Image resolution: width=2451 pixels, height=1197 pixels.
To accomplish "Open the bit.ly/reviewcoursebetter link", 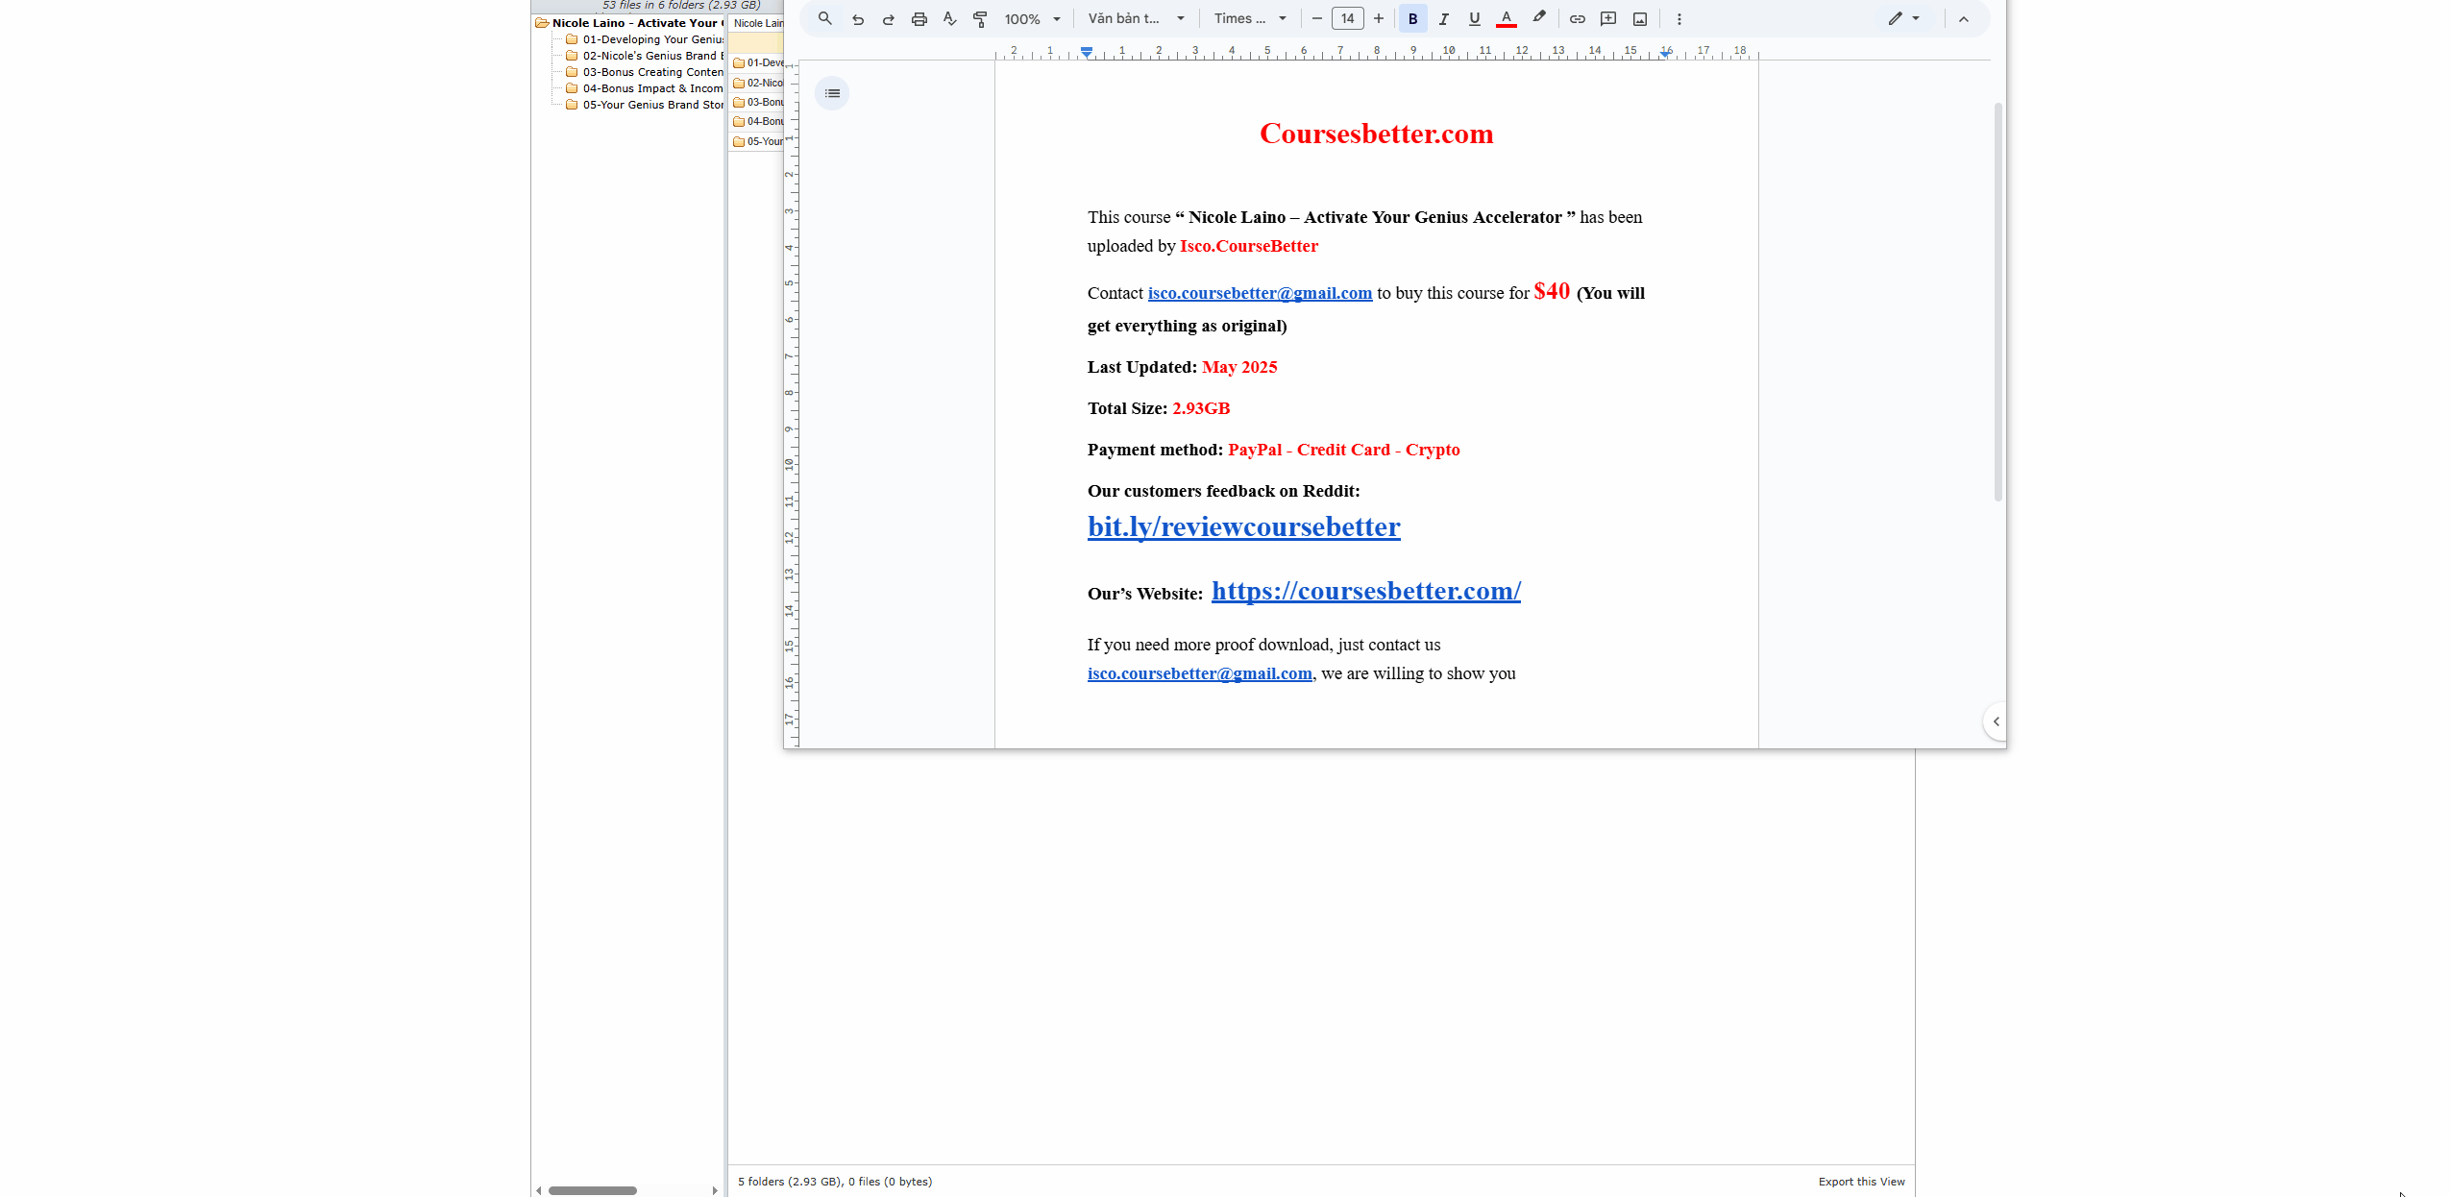I will tap(1243, 526).
